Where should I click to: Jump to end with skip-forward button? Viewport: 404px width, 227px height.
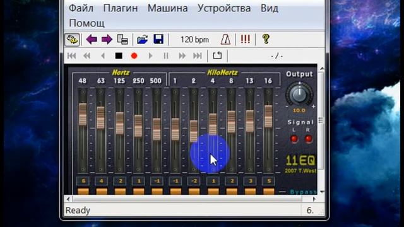pos(198,56)
